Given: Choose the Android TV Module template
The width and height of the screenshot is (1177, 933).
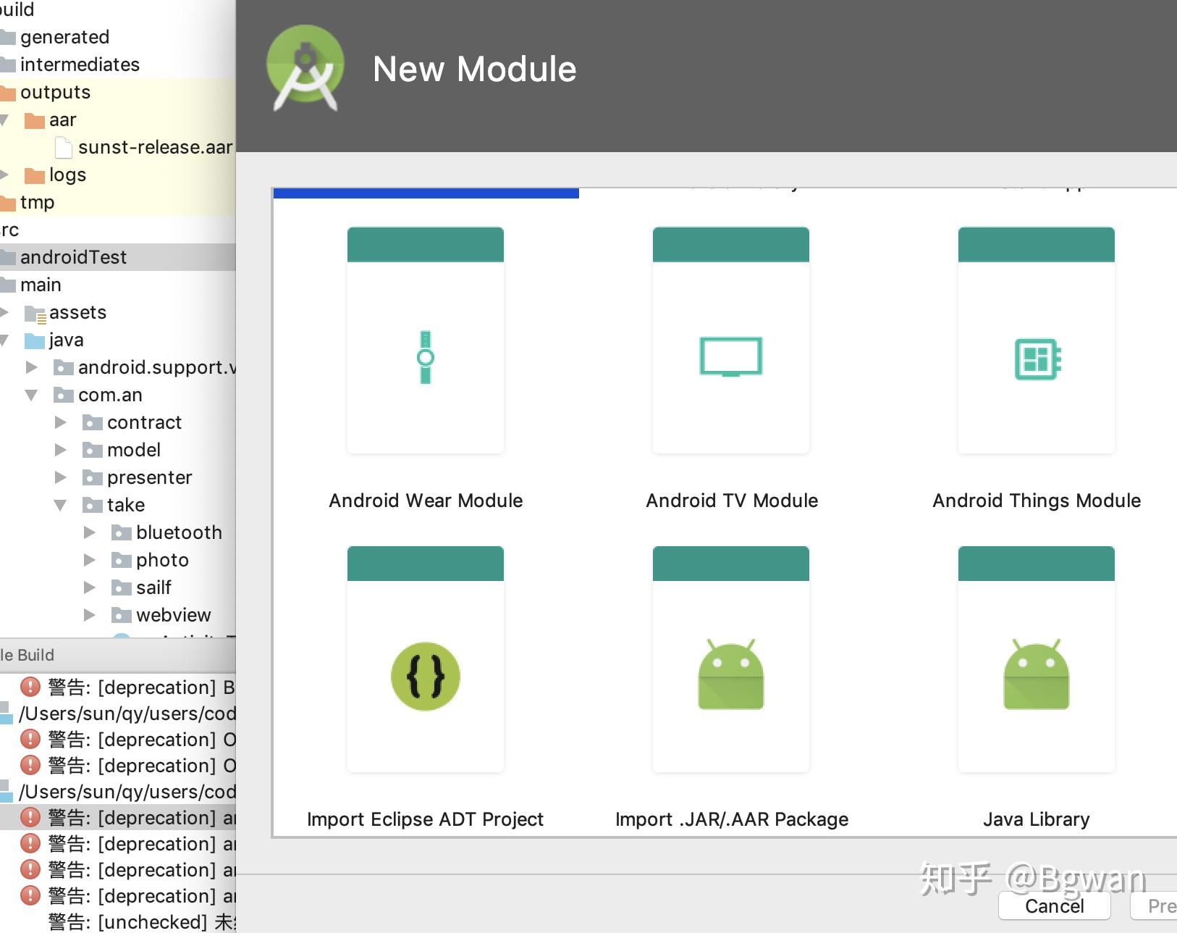Looking at the screenshot, I should tap(730, 356).
